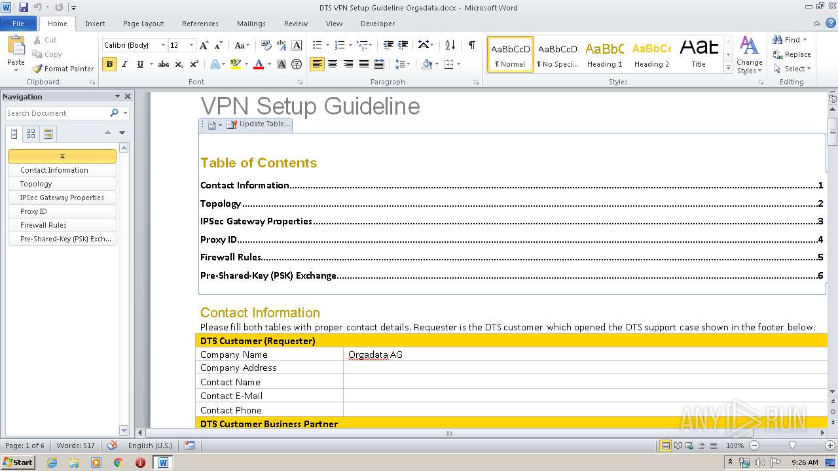The image size is (838, 471).
Task: Toggle Subscript formatting
Action: pos(179,64)
